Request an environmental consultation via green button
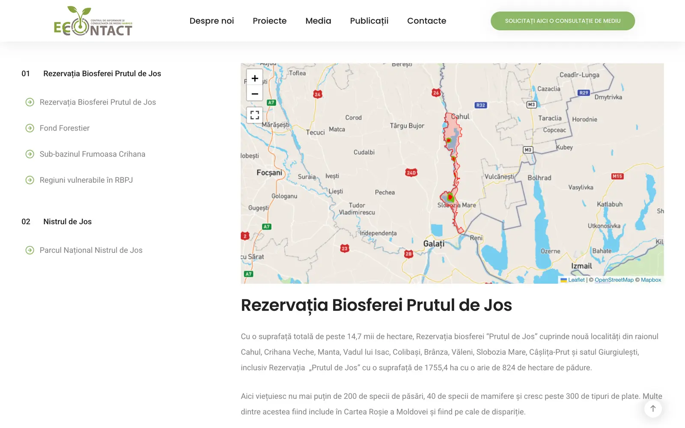 pyautogui.click(x=563, y=21)
